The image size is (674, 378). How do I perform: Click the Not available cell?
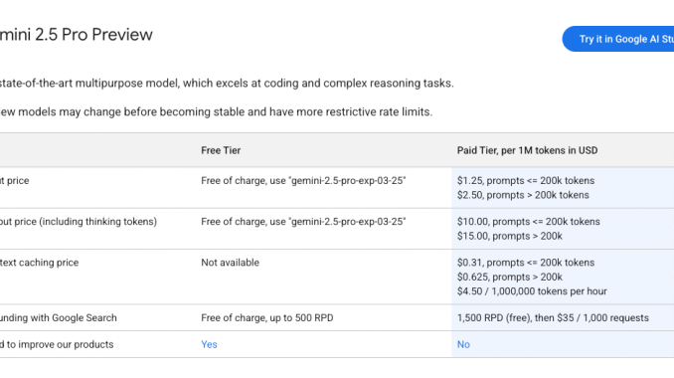point(230,263)
